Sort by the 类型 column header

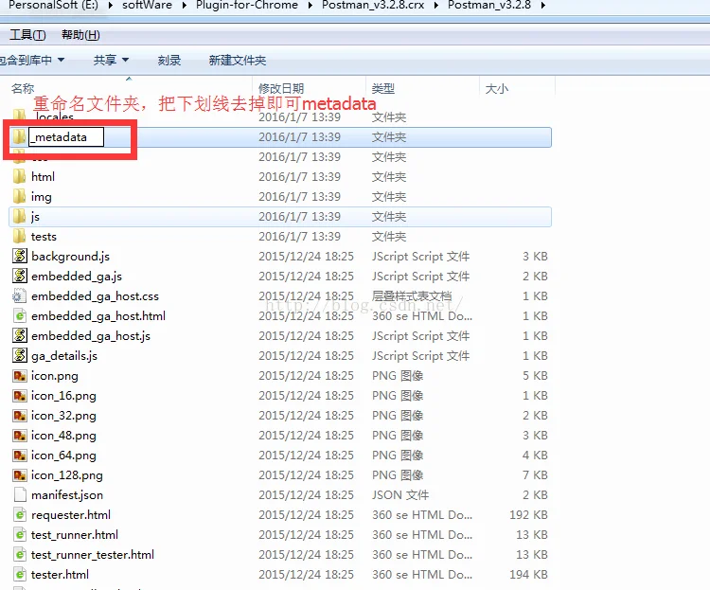click(383, 88)
